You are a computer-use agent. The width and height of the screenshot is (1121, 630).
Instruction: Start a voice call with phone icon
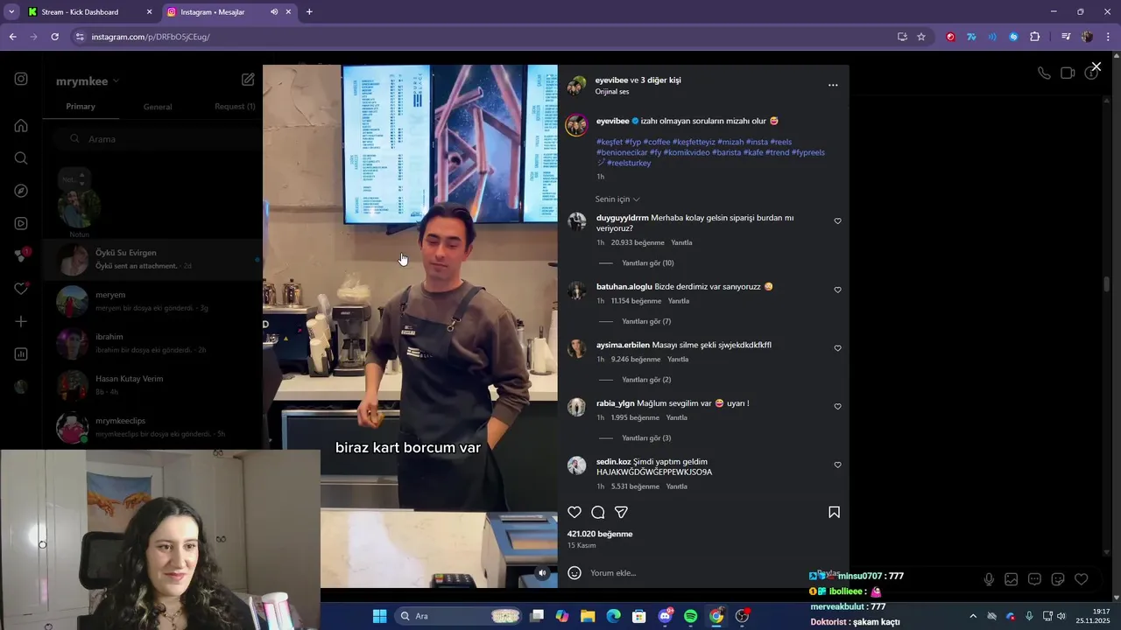[x=1044, y=73]
